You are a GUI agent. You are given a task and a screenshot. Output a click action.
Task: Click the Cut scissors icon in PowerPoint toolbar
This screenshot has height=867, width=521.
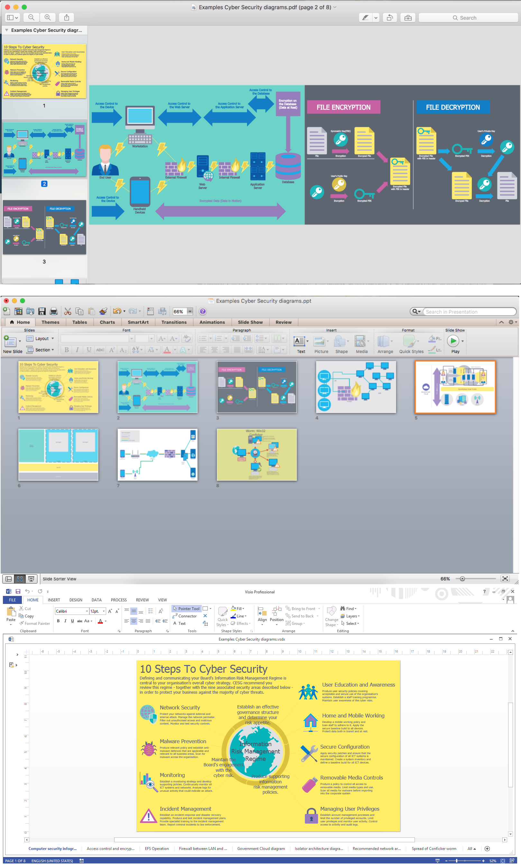tap(68, 311)
